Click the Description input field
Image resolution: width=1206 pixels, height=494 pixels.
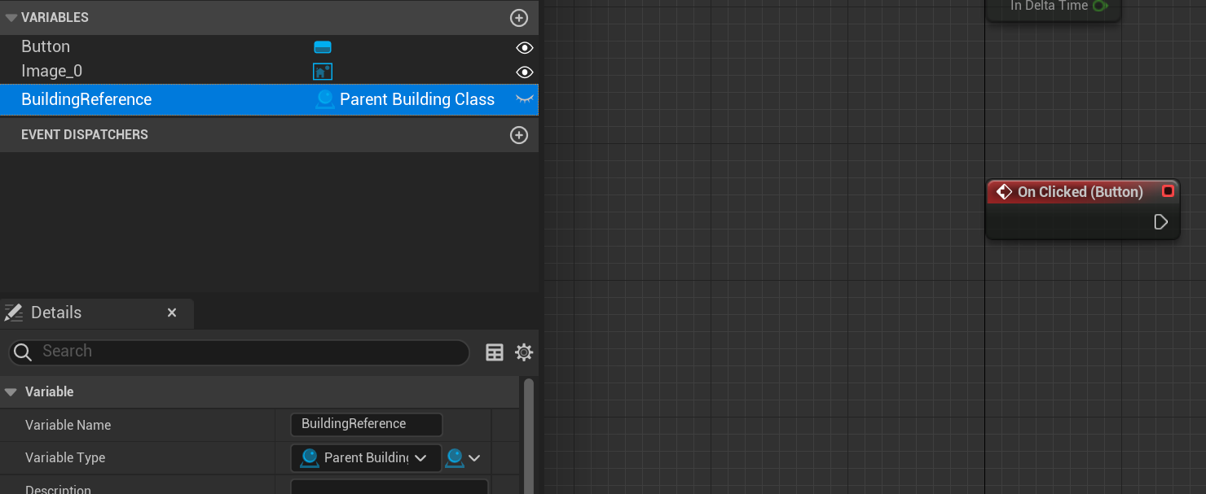click(x=389, y=488)
